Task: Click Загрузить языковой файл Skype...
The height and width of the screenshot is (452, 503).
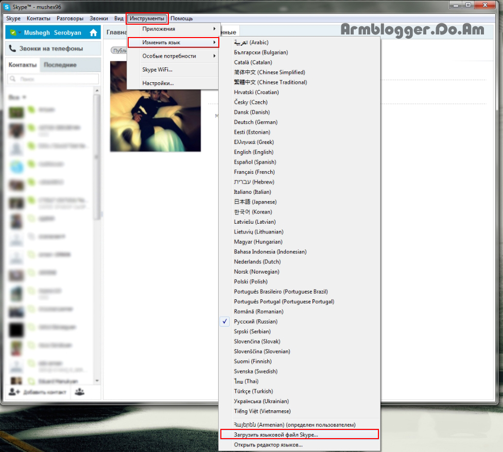Action: click(x=300, y=435)
